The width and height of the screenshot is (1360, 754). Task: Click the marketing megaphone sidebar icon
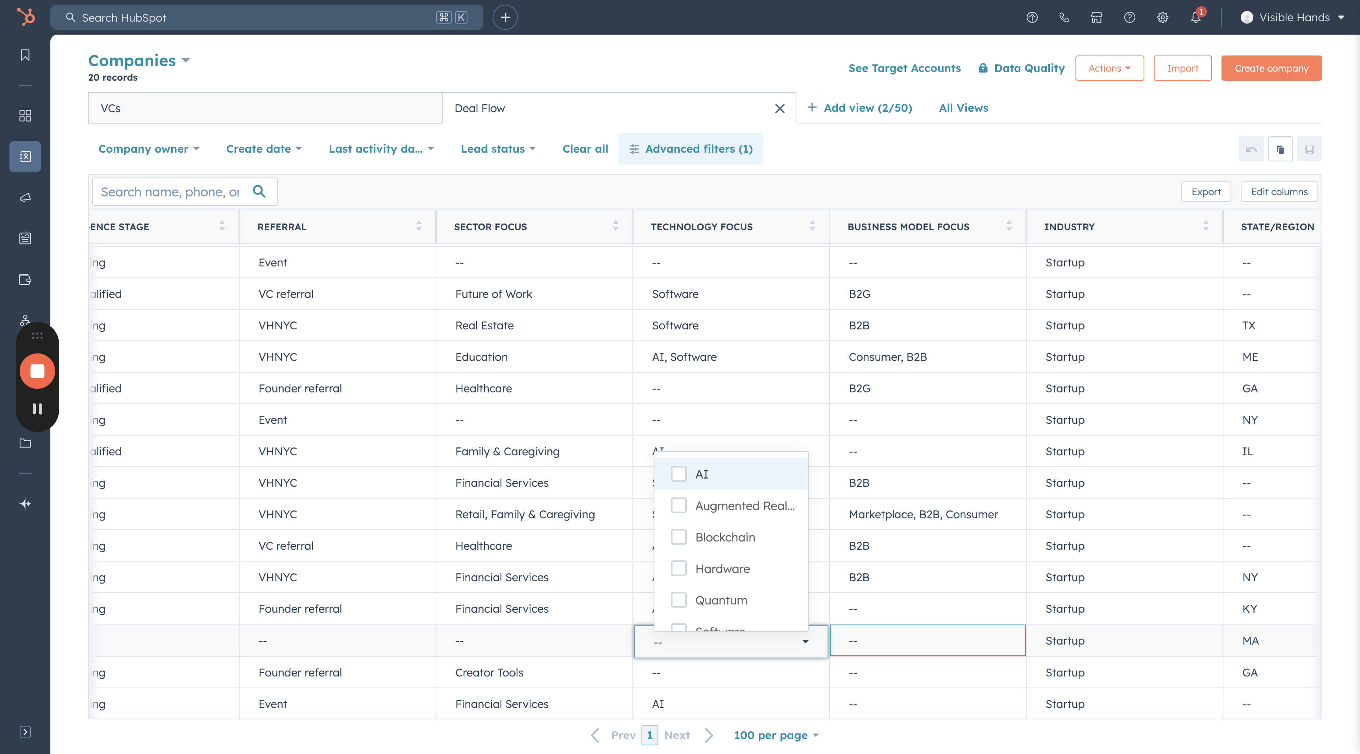point(25,198)
